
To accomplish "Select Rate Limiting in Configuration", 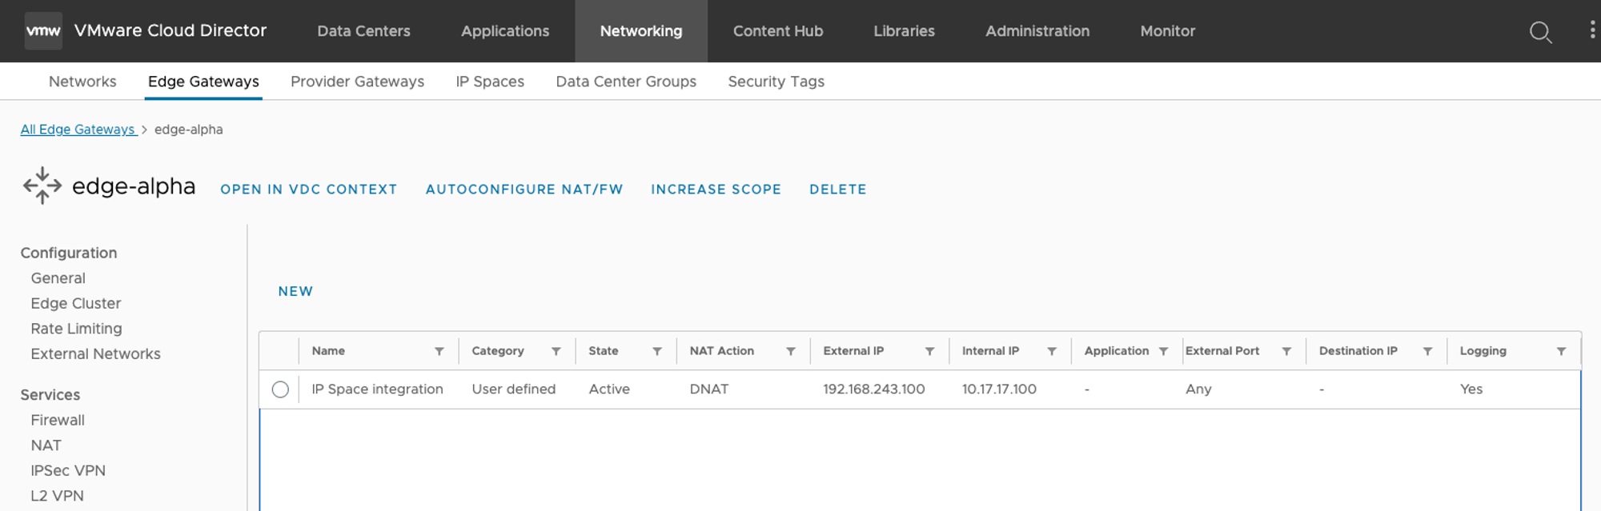I will coord(76,329).
